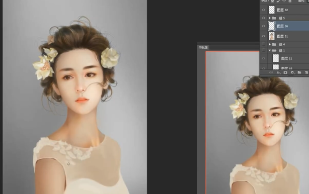Create a new layer group folder

tap(299, 72)
